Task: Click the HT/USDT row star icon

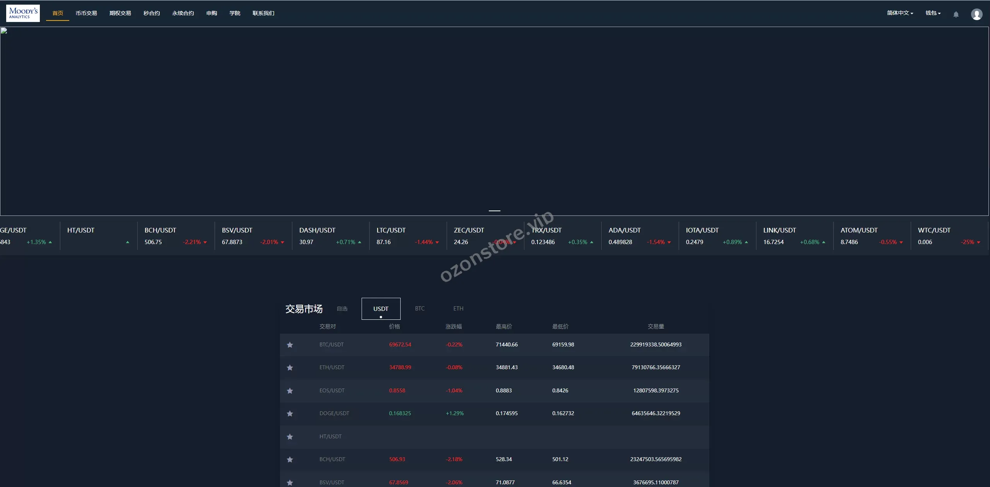Action: [x=290, y=437]
